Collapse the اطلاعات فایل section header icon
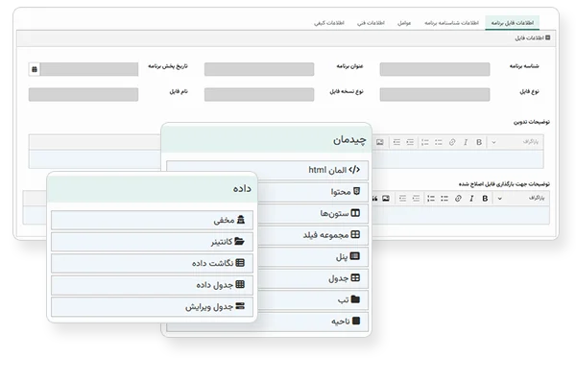Viewport: 576px width, 382px height. point(548,37)
